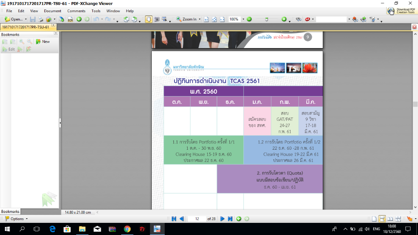Screen dimensions: 418x235
Task: Open the Find binoculars tool
Action: pos(298,19)
